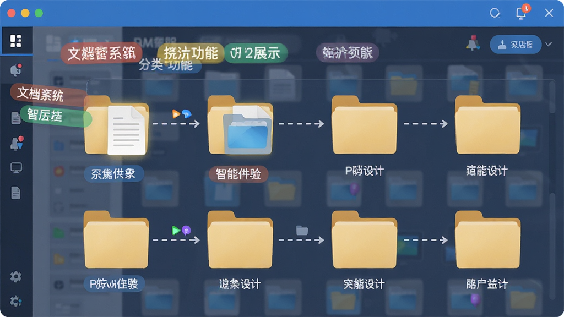The width and height of the screenshot is (564, 317).
Task: Open the document icon below the monitor icon
Action: coord(16,193)
